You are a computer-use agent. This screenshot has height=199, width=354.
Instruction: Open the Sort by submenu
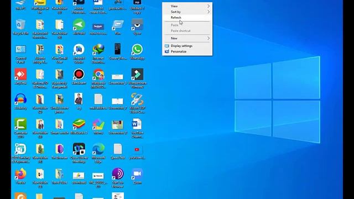[x=187, y=12]
